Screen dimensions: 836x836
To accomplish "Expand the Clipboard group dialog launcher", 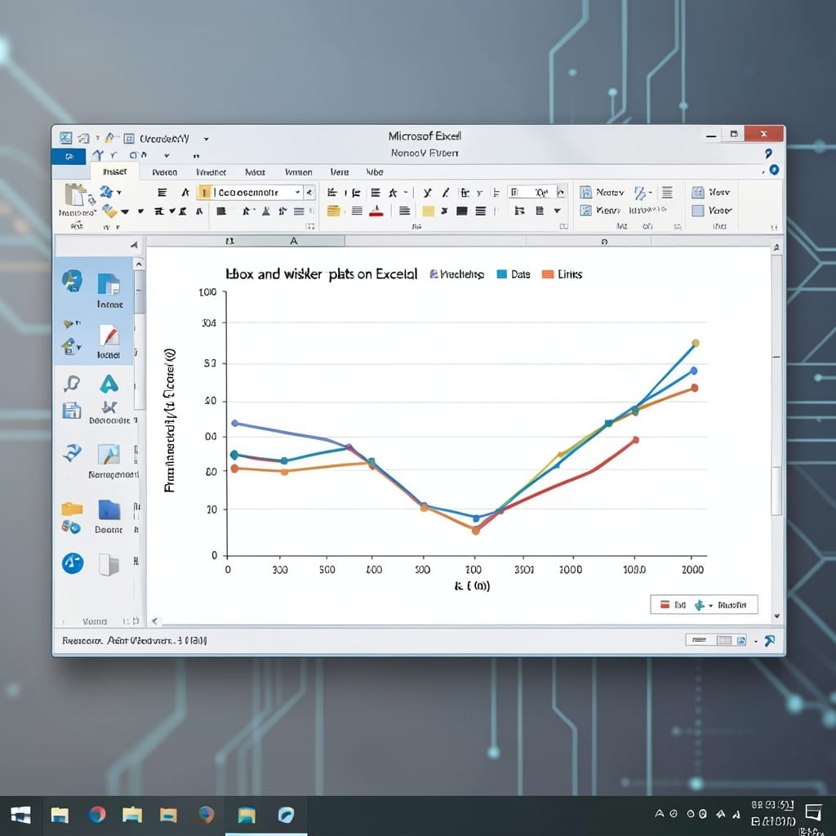I will 311,227.
